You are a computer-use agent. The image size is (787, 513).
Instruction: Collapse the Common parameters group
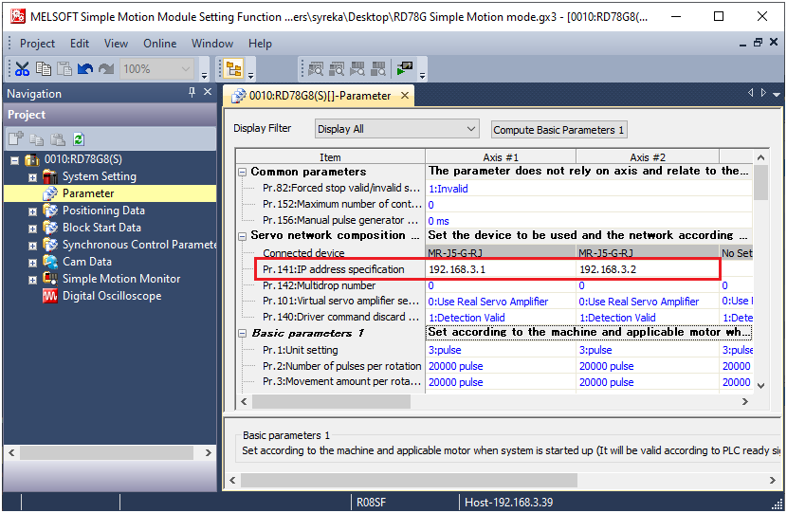pos(242,173)
